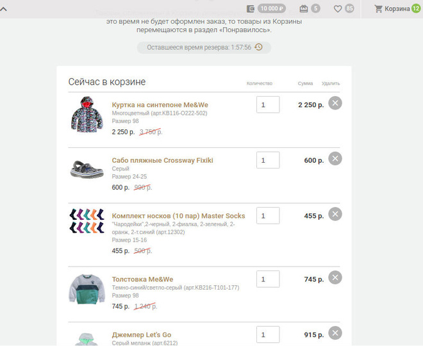423x346 pixels.
Task: Open the Сабо пляжные Crossway Fixiki link
Action: click(x=162, y=160)
